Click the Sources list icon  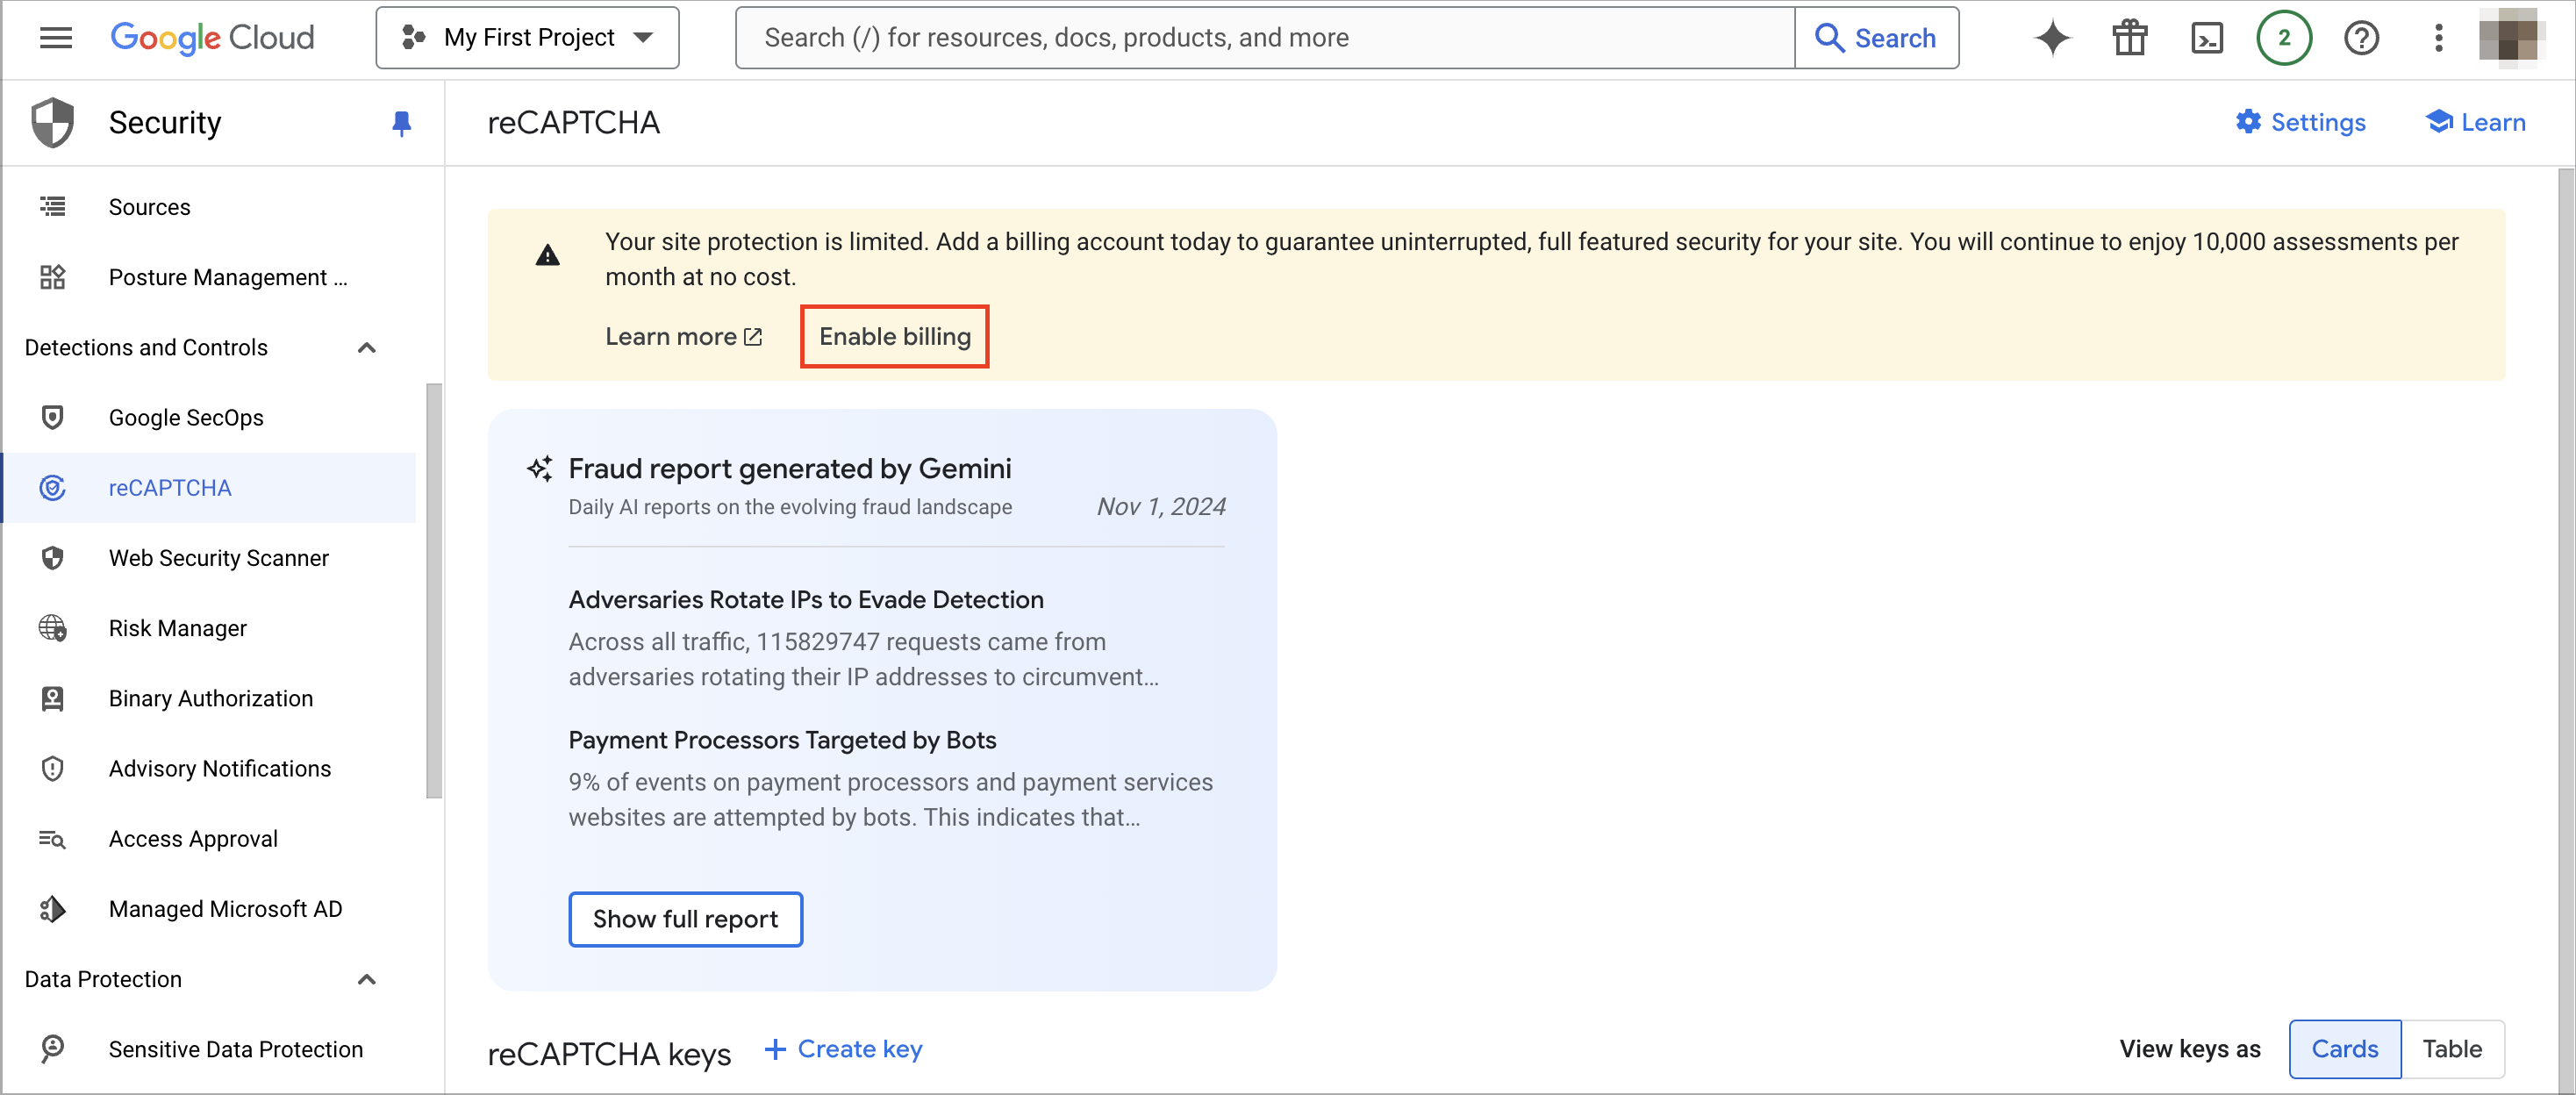tap(53, 207)
